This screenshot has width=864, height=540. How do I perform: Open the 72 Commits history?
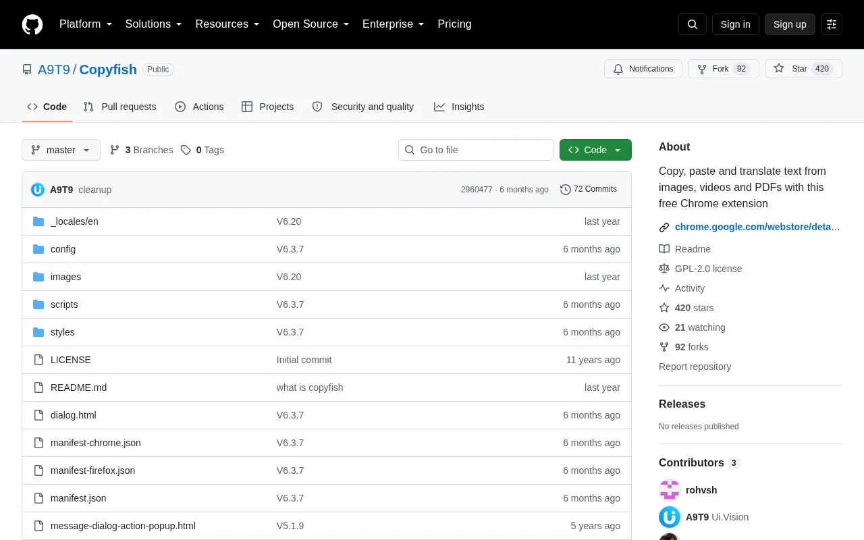click(x=589, y=189)
